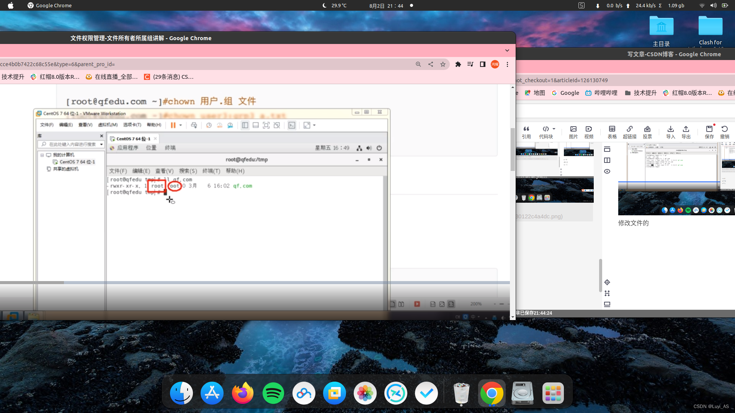Open the app grid launcher in the dock

pyautogui.click(x=553, y=393)
